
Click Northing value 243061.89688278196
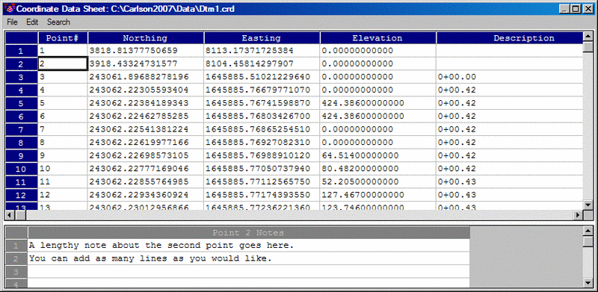coord(146,77)
